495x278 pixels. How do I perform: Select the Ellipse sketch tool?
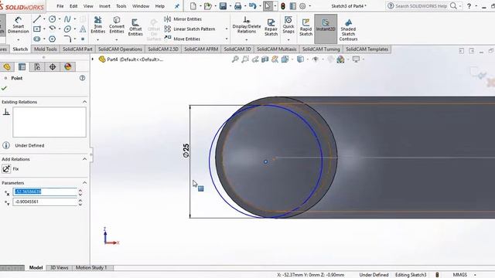[x=67, y=29]
